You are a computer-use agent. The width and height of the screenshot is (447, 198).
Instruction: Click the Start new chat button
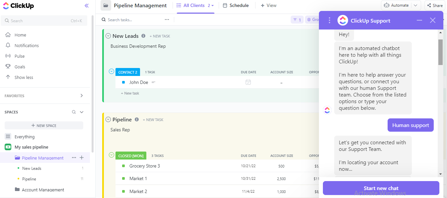coord(381,188)
